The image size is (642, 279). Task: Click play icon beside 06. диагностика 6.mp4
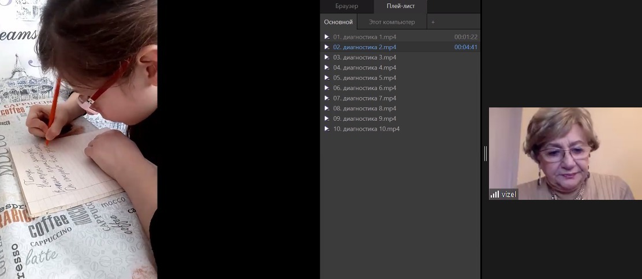(327, 88)
